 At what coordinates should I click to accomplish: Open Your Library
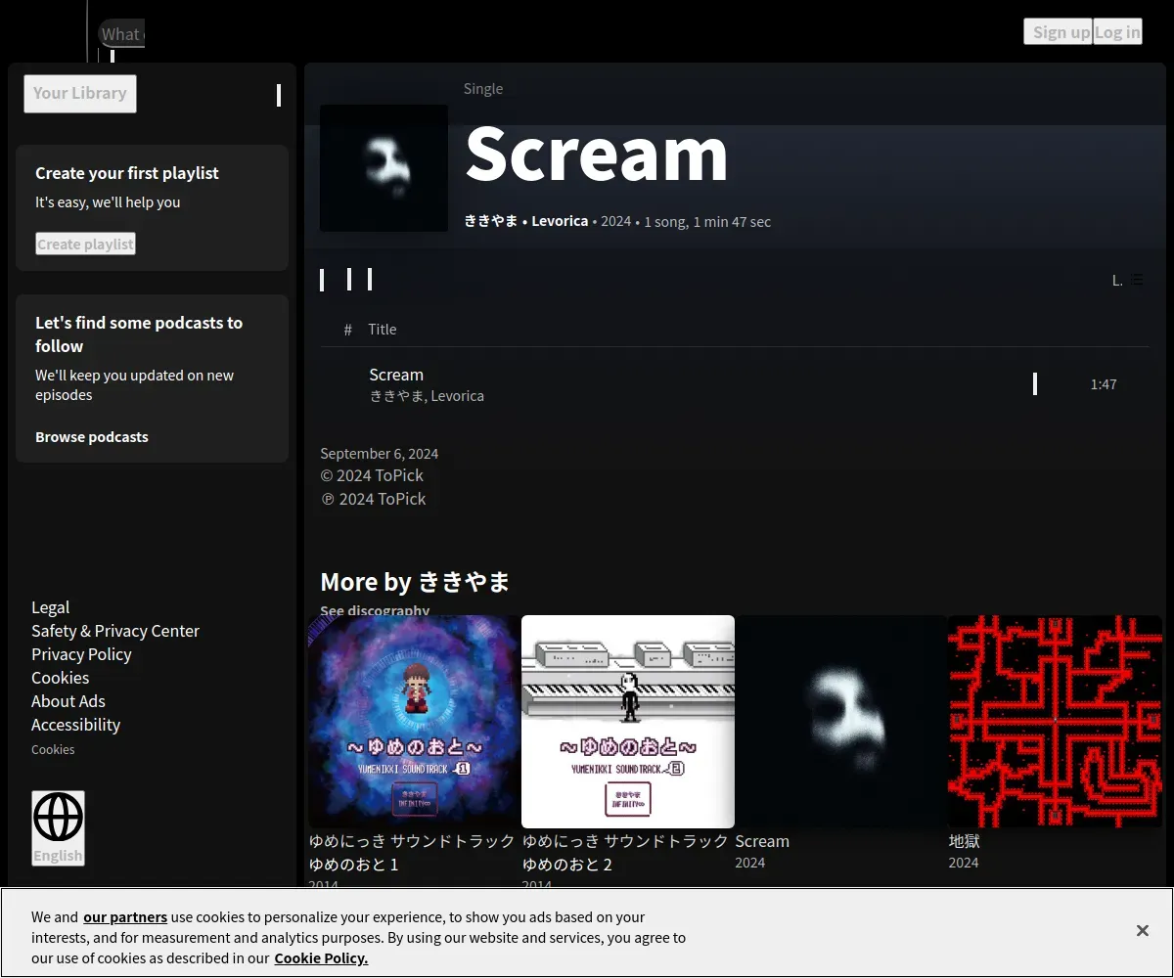(x=80, y=94)
